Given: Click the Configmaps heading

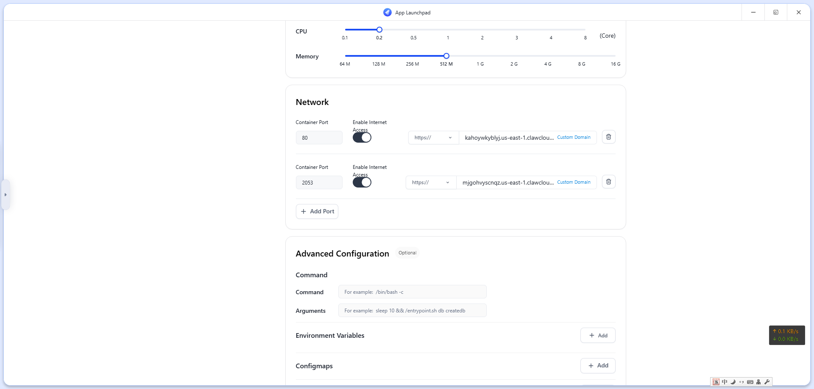Looking at the screenshot, I should 314,366.
